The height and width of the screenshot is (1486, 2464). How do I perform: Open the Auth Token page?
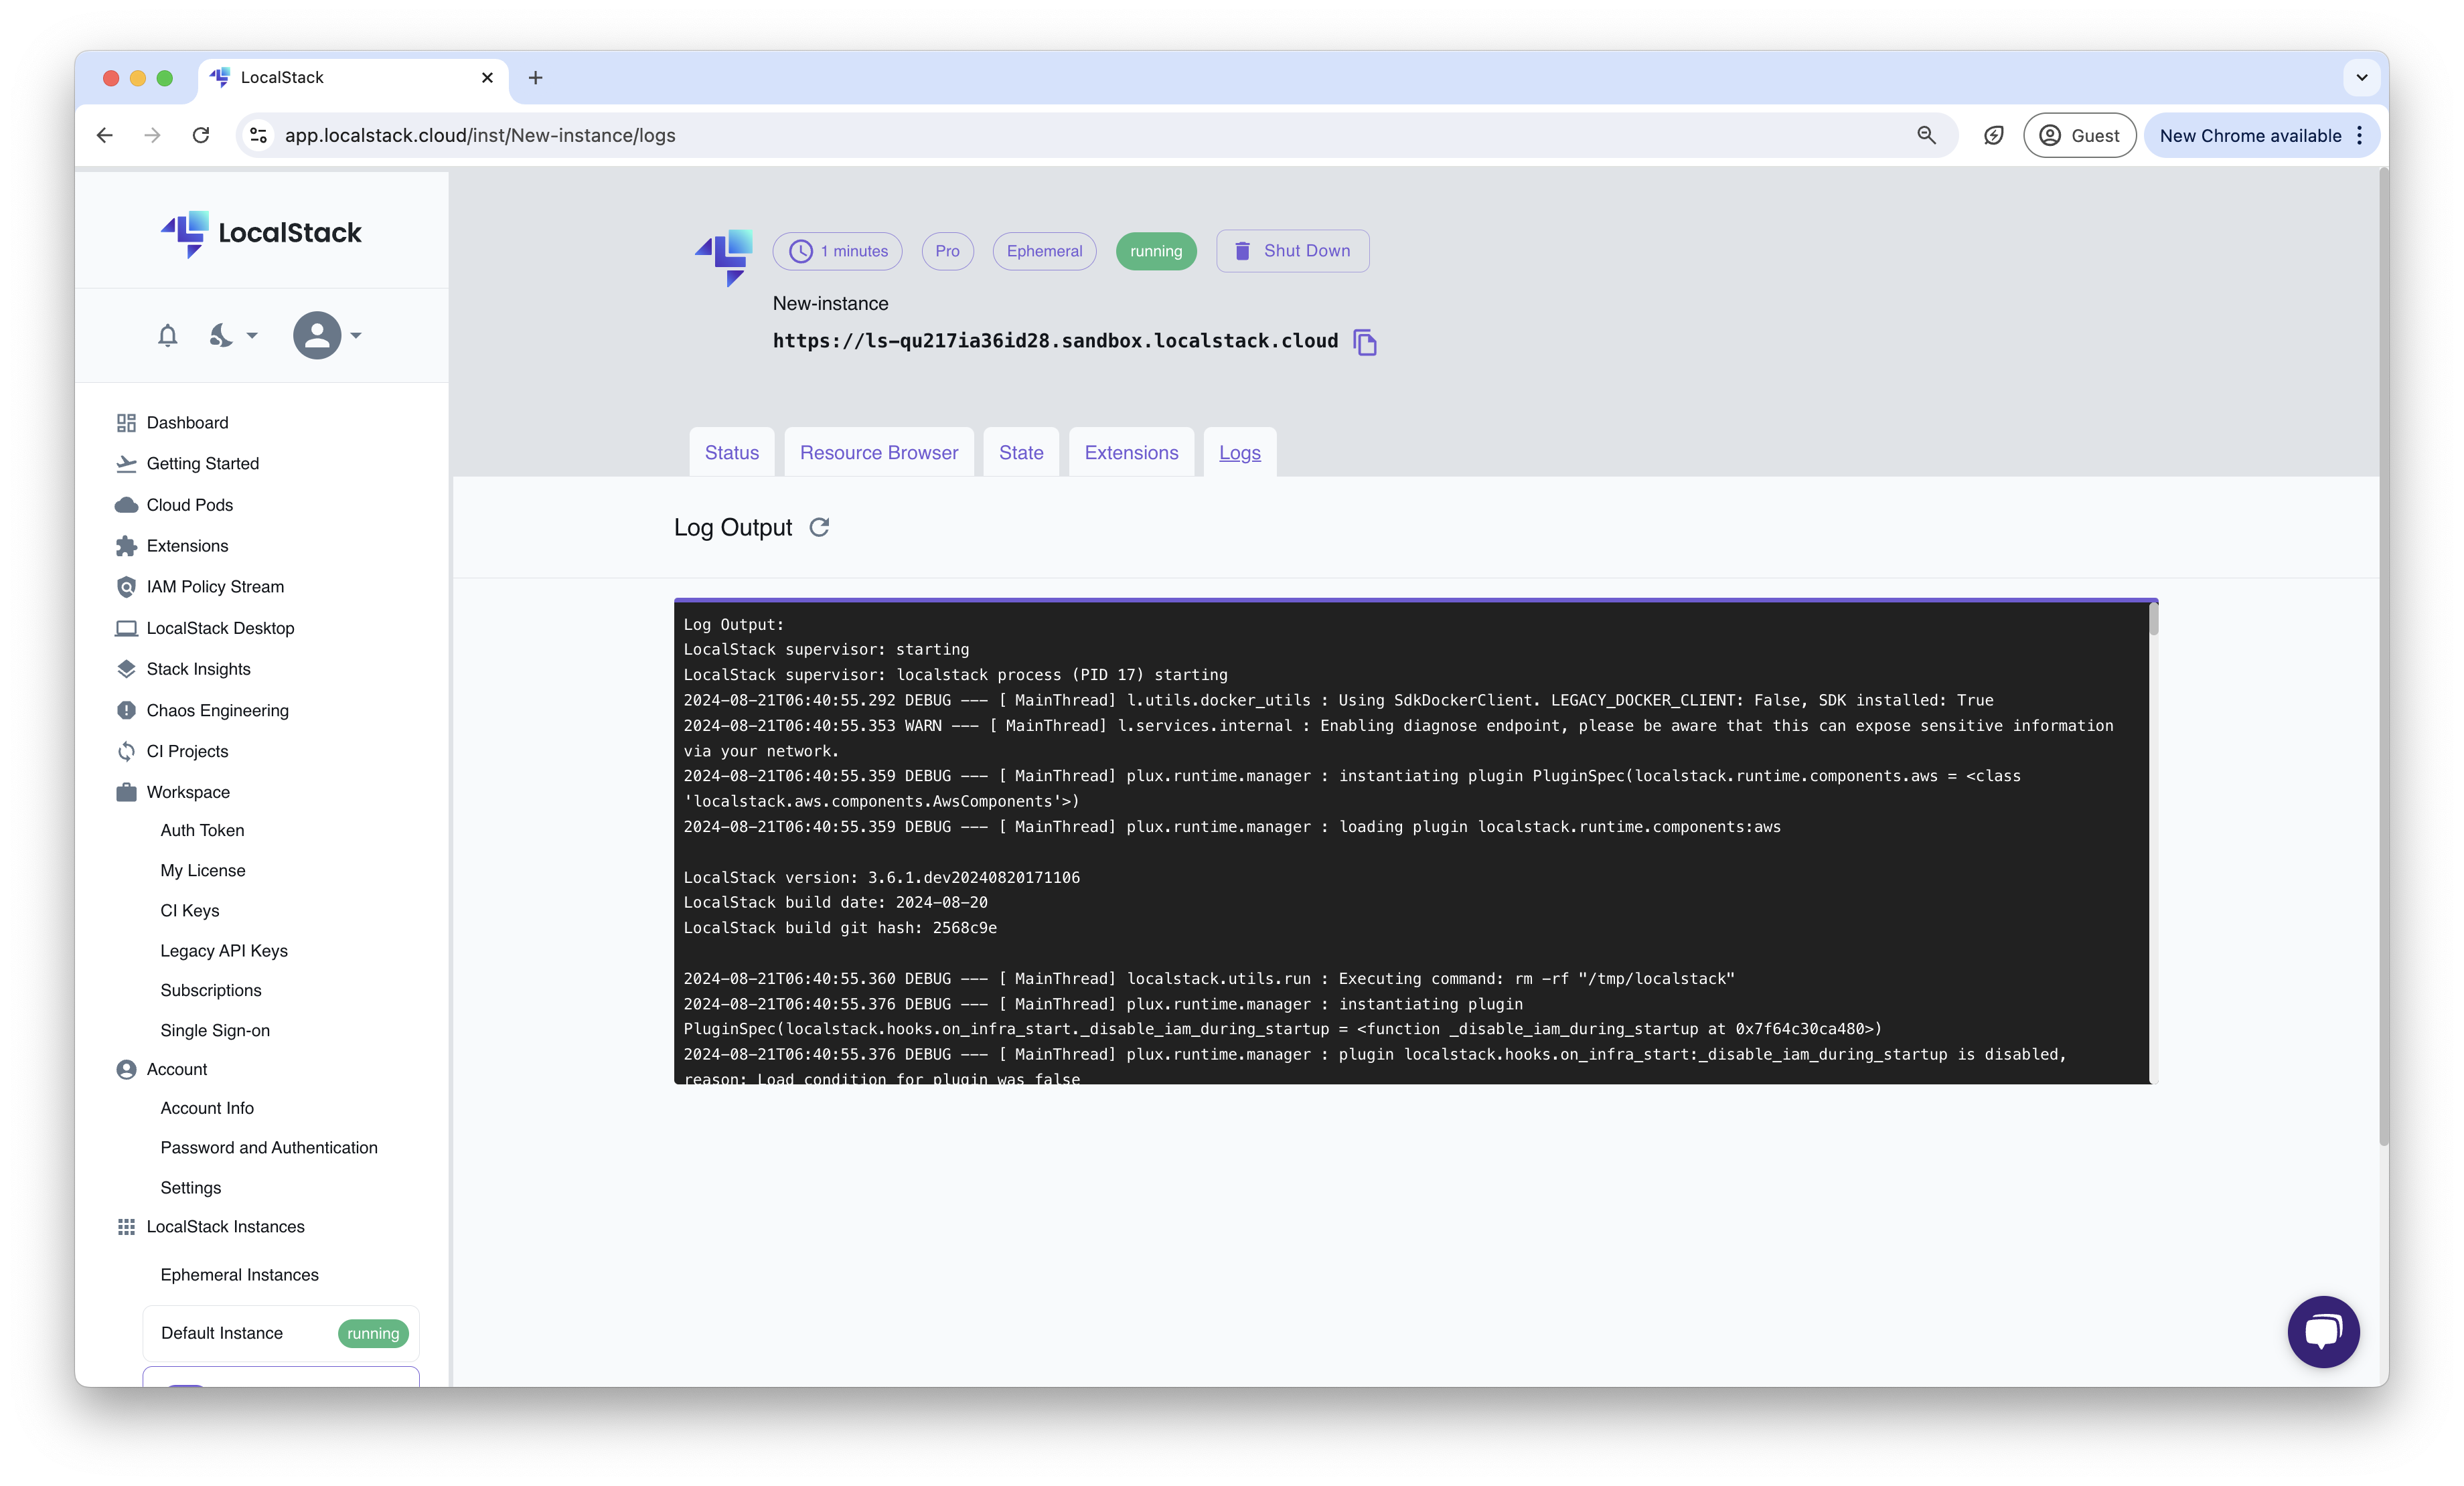point(202,830)
